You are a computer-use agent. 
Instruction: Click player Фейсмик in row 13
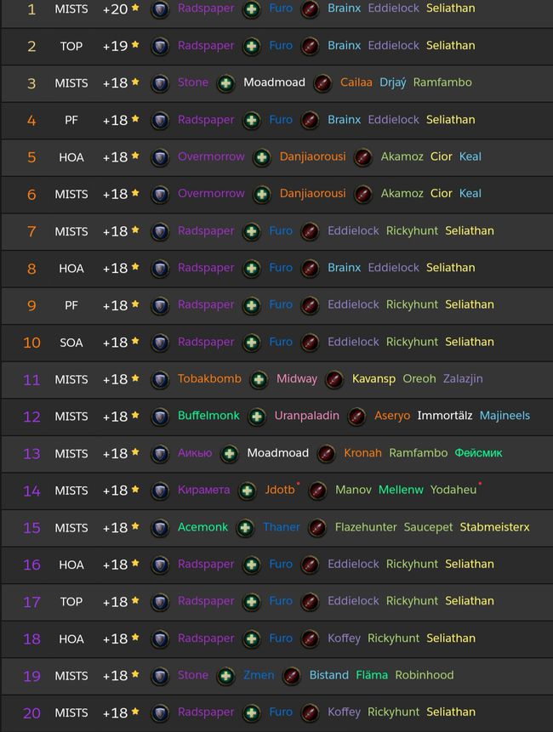(478, 453)
